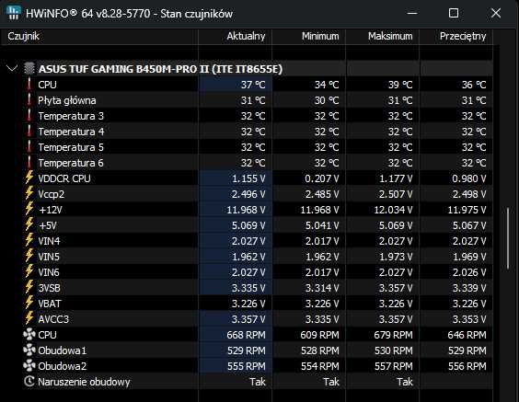Click thermometer icon next to Temperatura 3
Image resolution: width=519 pixels, height=402 pixels.
click(x=29, y=116)
